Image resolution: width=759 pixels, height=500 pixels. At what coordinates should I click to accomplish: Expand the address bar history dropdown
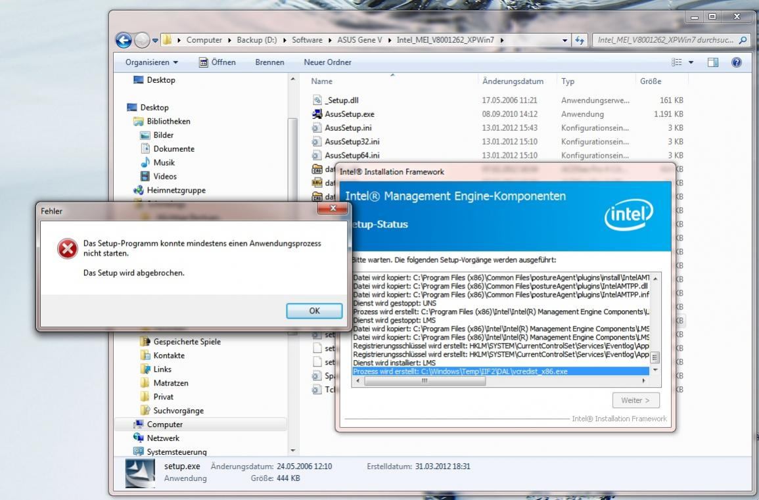tap(564, 40)
